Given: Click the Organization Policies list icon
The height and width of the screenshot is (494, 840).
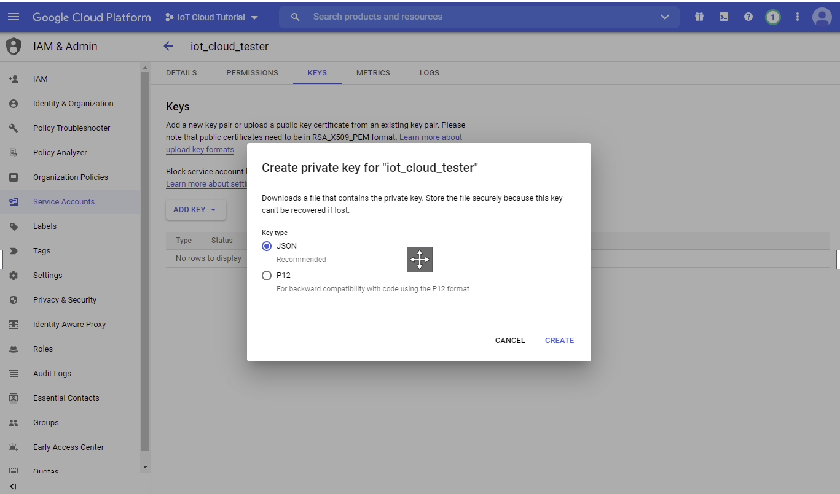Looking at the screenshot, I should tap(14, 177).
